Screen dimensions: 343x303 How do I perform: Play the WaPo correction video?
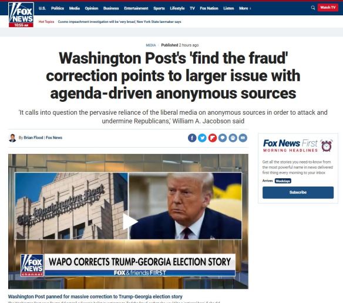click(129, 222)
